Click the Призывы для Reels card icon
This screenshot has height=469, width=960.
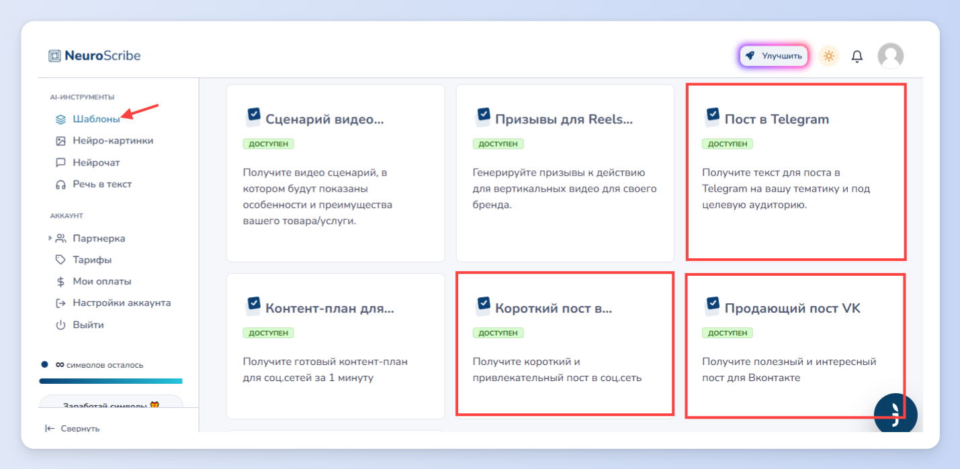pyautogui.click(x=483, y=117)
